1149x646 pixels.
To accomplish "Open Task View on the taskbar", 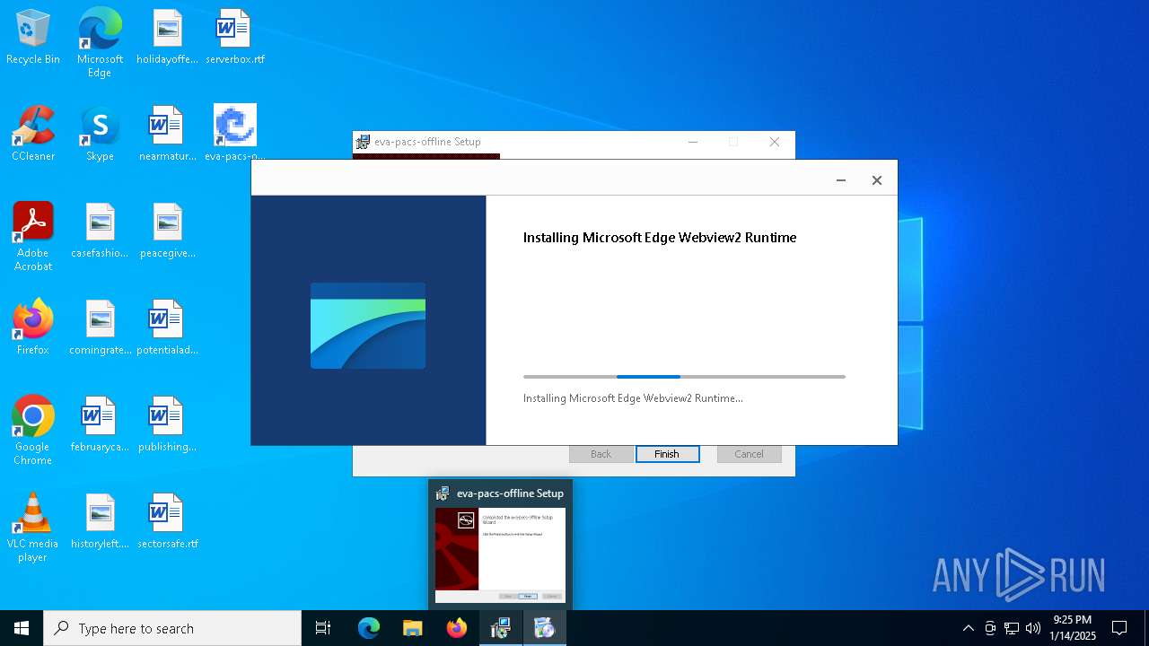I will point(323,628).
